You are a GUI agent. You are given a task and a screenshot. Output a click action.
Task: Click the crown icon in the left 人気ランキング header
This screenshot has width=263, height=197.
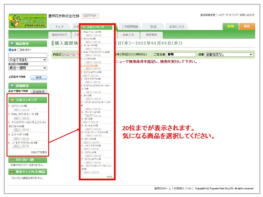pyautogui.click(x=12, y=100)
